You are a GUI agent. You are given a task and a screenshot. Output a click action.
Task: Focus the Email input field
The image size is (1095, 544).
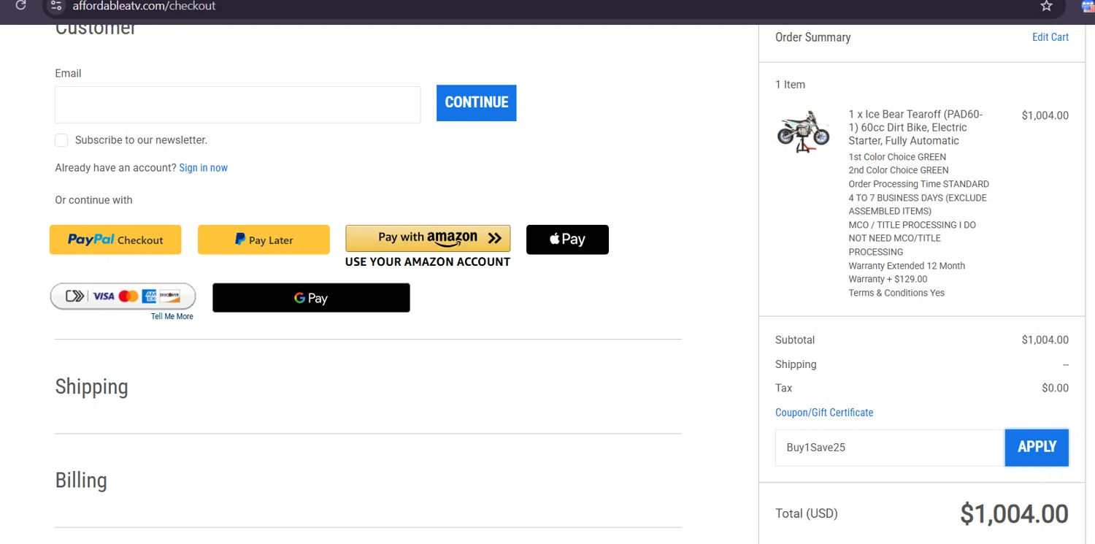tap(238, 104)
